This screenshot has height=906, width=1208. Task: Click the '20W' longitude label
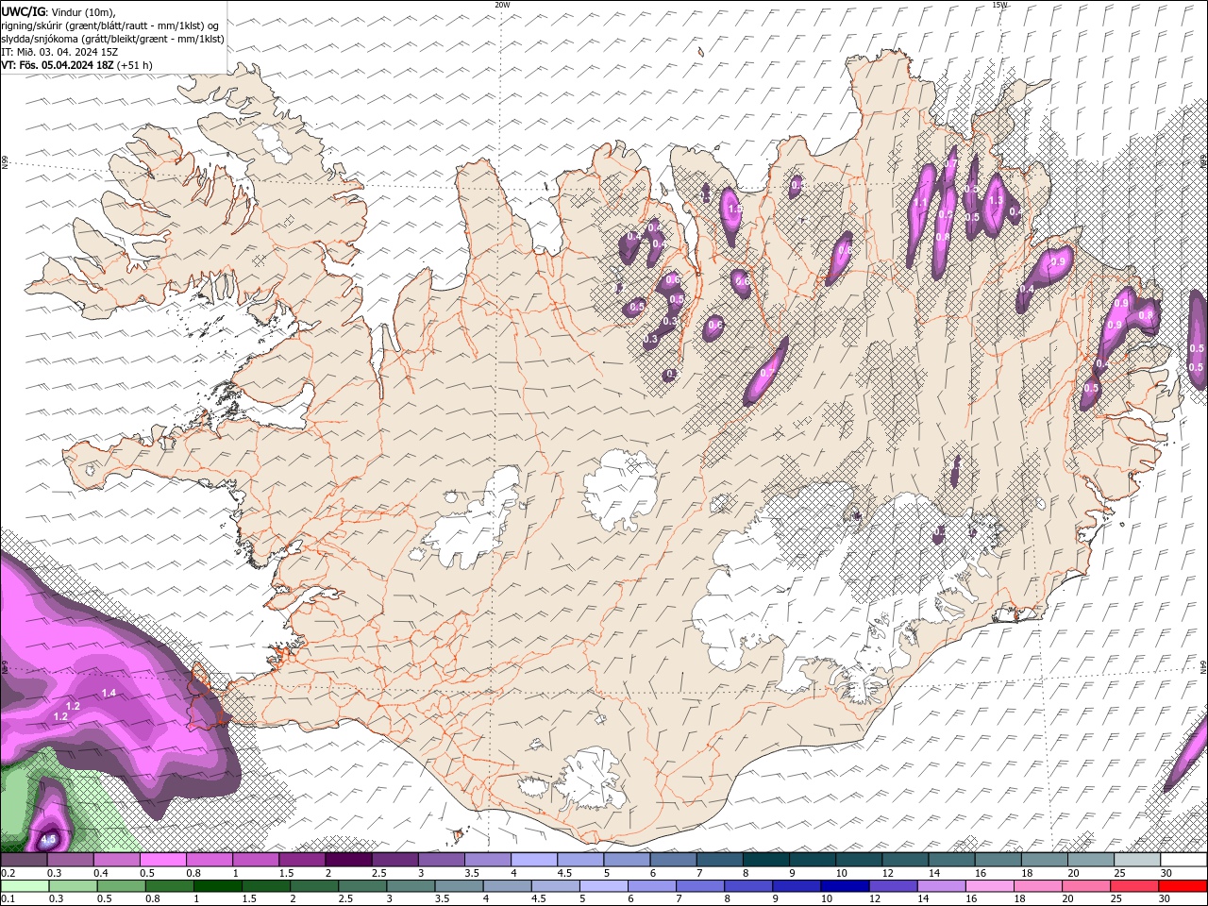tap(502, 5)
